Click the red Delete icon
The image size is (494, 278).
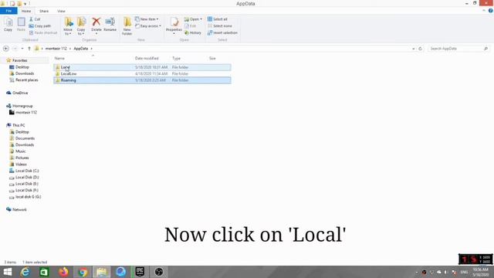(x=96, y=22)
